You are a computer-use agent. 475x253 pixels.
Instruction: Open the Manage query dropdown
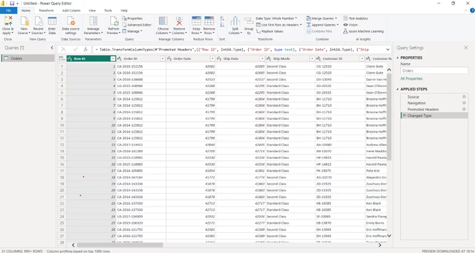[132, 31]
